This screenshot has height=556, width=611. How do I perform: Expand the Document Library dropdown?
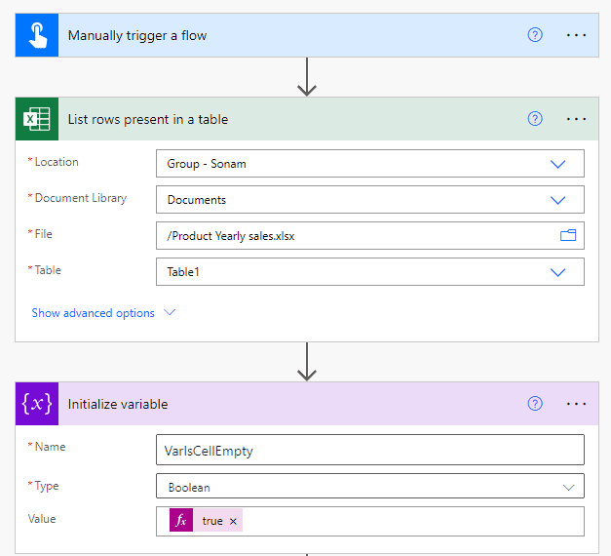pos(557,200)
